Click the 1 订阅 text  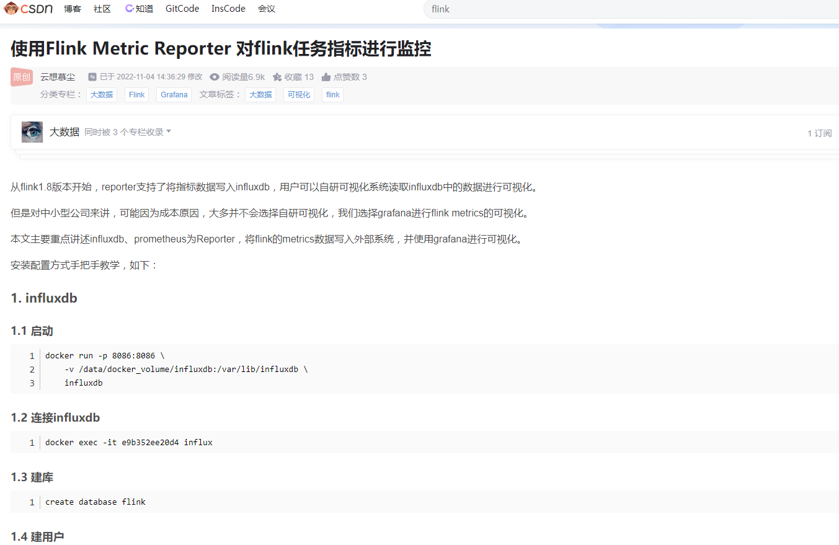pyautogui.click(x=819, y=133)
